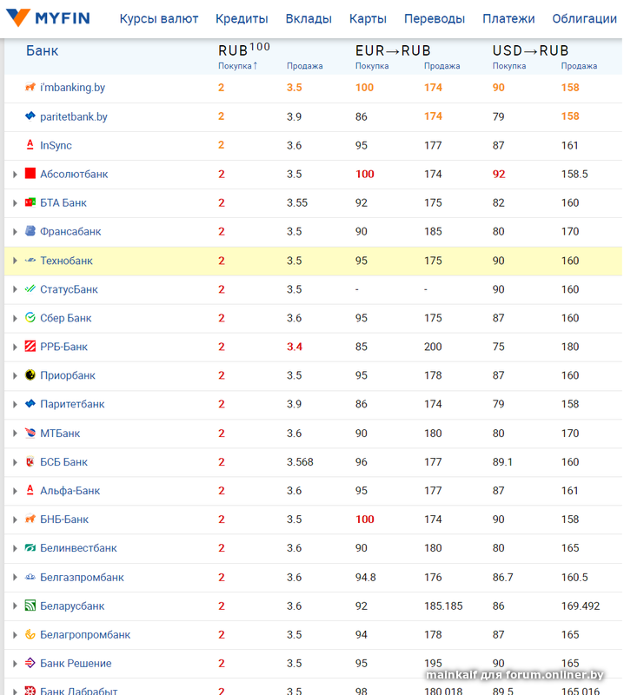Image resolution: width=624 pixels, height=695 pixels.
Task: Expand the Технобанк row details
Action: [15, 261]
